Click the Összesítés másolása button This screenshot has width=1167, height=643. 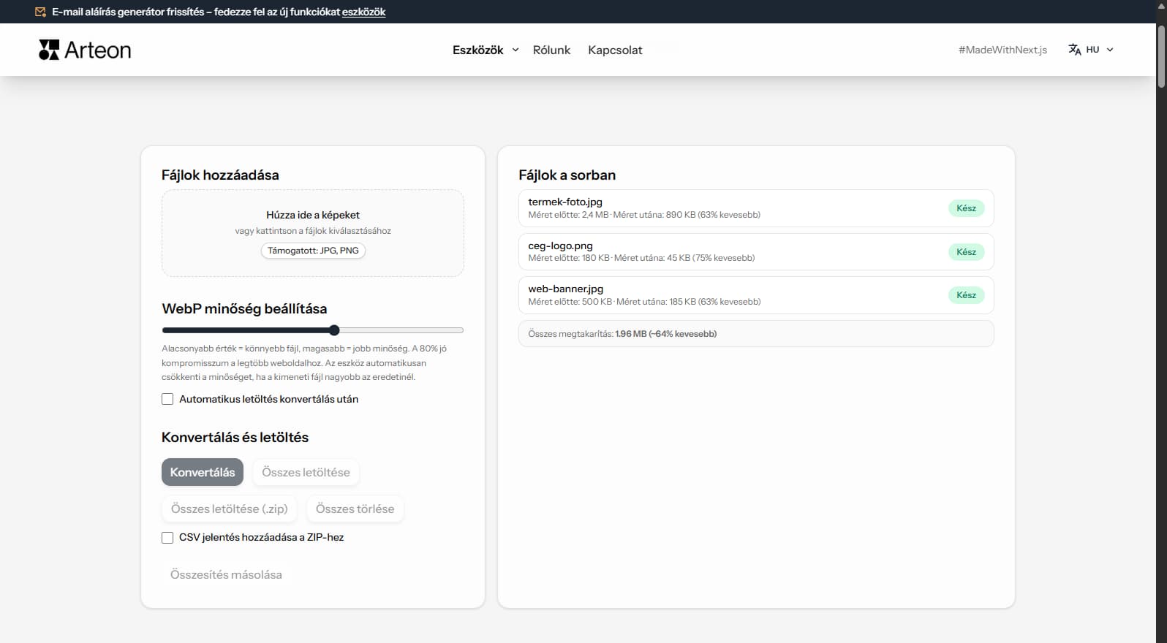226,575
